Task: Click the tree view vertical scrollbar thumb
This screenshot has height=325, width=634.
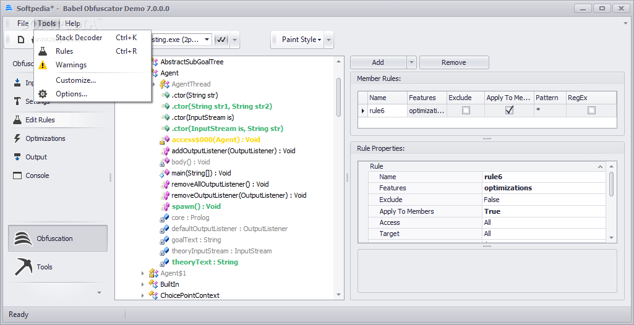Action: pyautogui.click(x=339, y=97)
